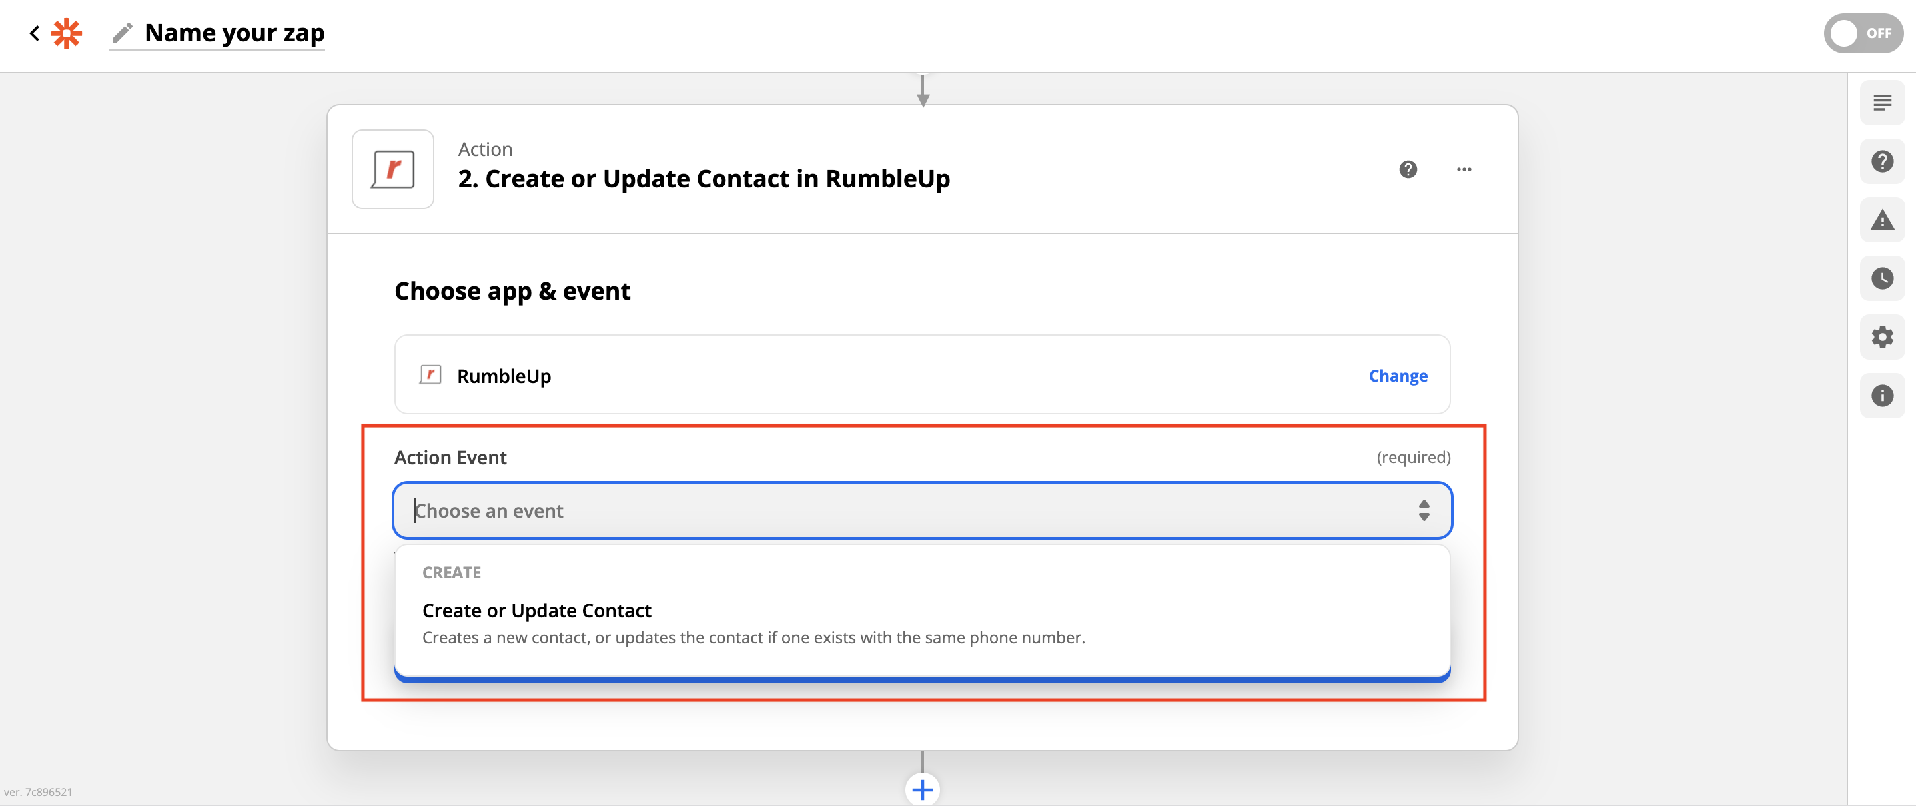
Task: Open the action step help question mark
Action: pos(1407,170)
